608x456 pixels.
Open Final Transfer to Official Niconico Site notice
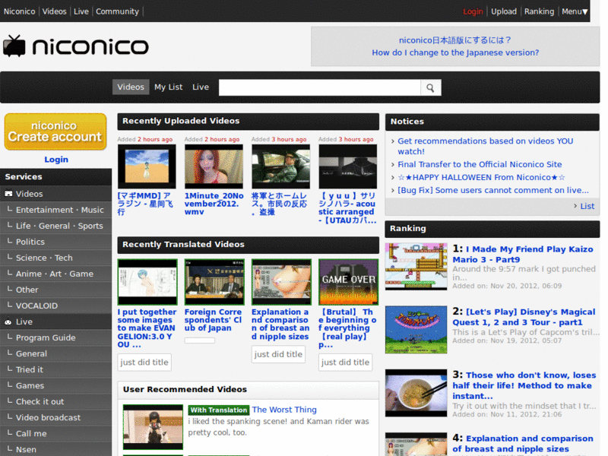tap(480, 164)
